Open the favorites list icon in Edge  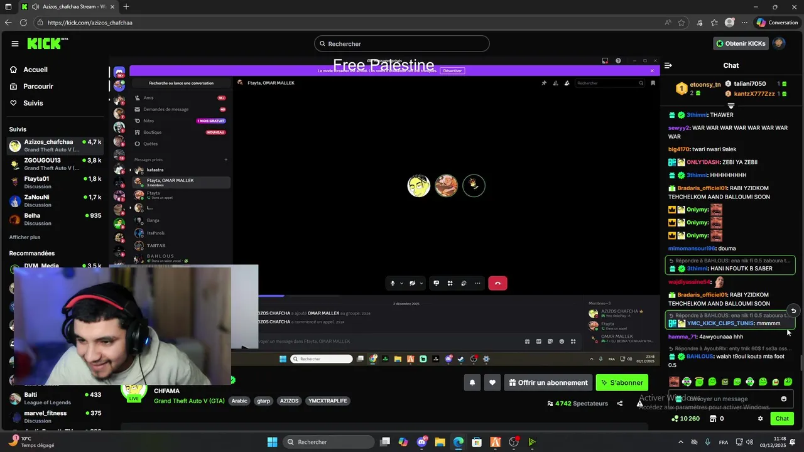tap(714, 23)
